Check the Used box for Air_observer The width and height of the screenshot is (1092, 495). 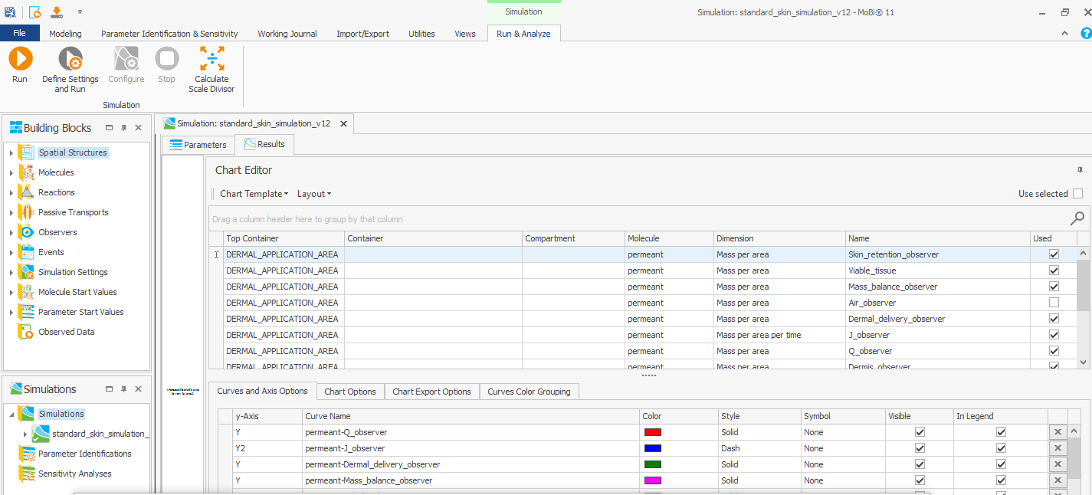coord(1053,302)
